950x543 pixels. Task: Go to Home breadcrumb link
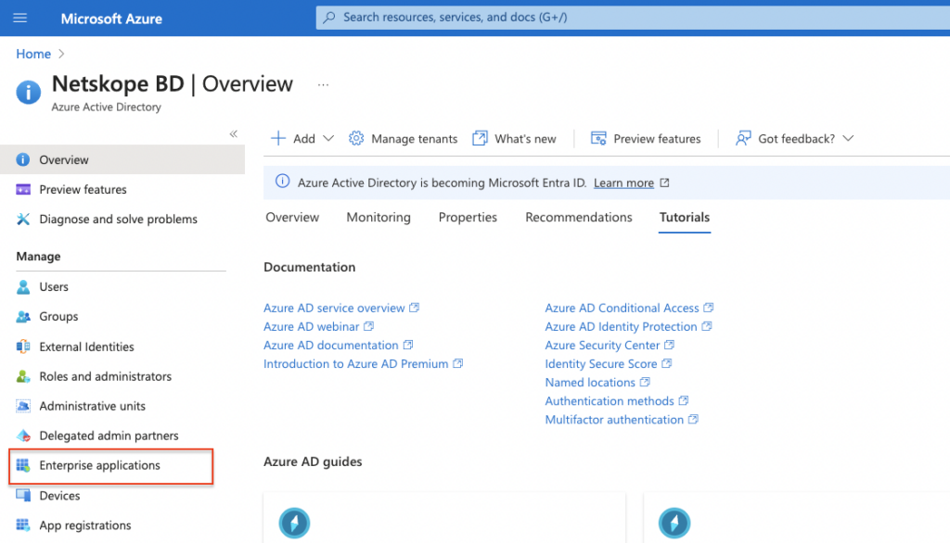click(33, 54)
